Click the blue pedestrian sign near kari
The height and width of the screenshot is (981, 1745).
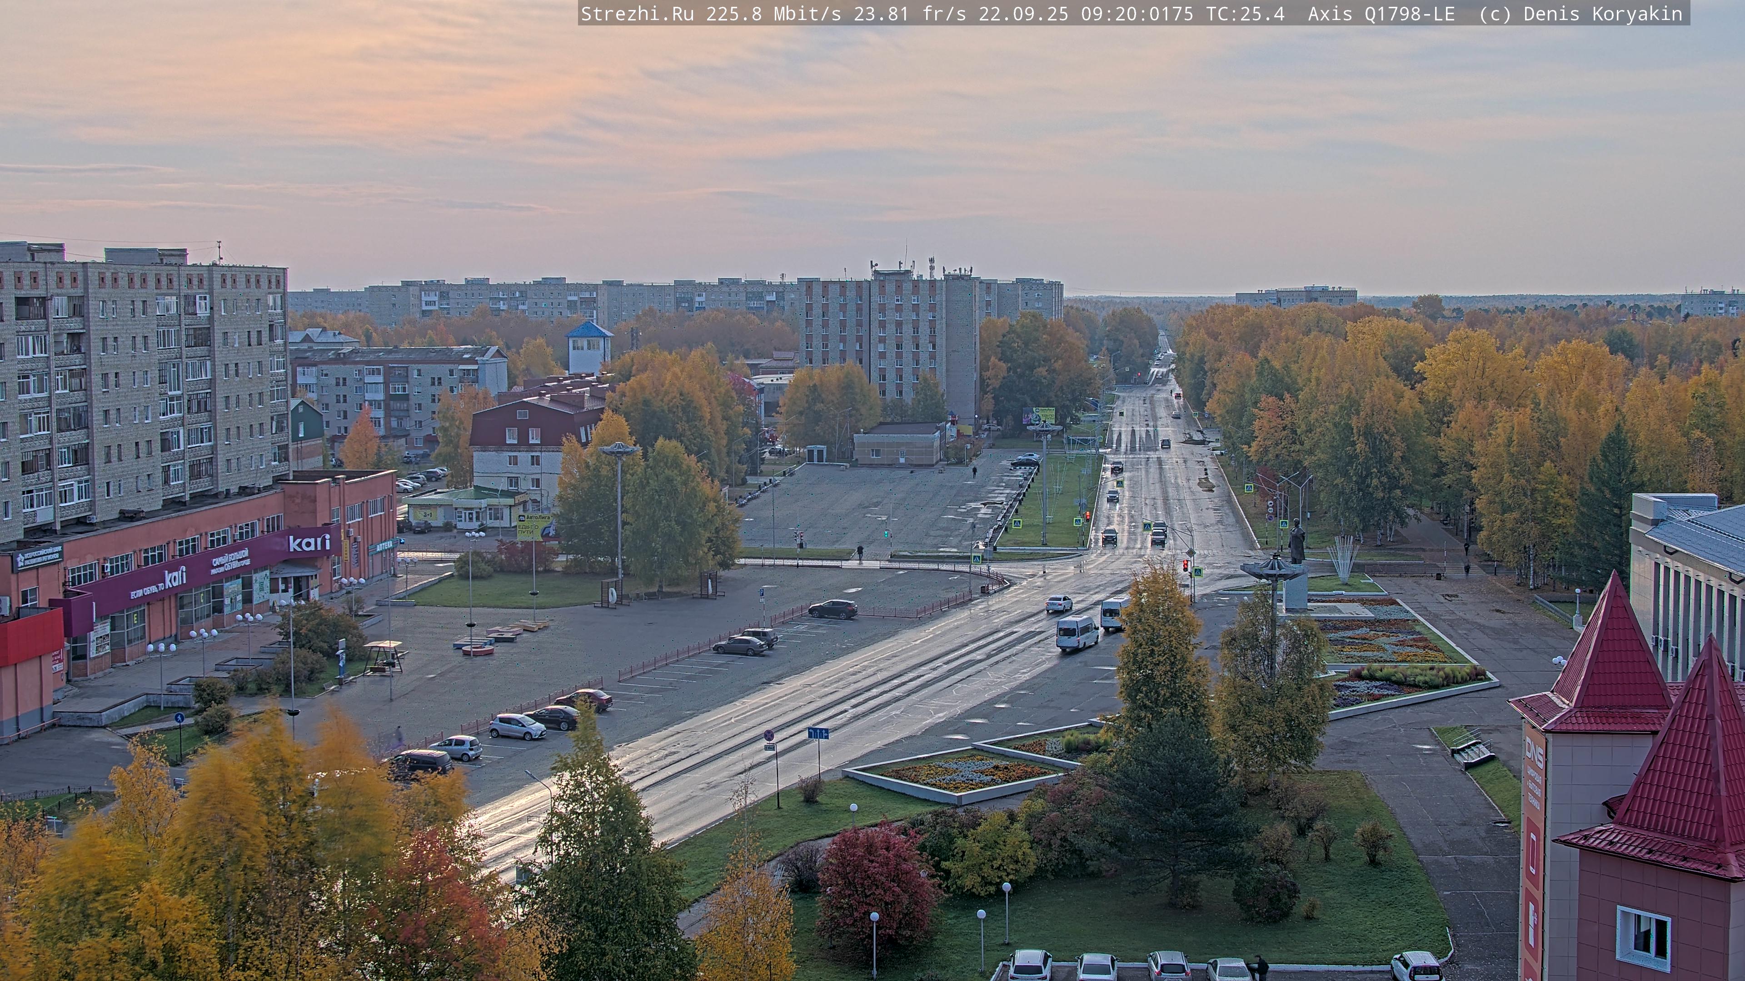(x=179, y=718)
